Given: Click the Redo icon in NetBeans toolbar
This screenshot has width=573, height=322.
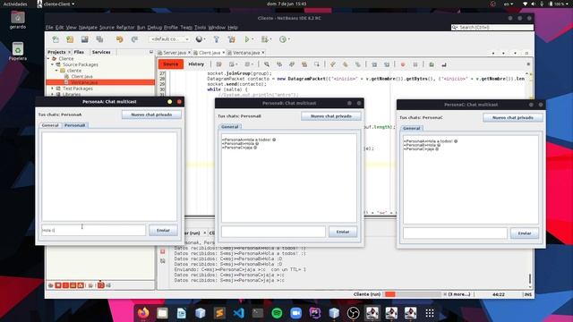Looking at the screenshot, I should click(134, 39).
